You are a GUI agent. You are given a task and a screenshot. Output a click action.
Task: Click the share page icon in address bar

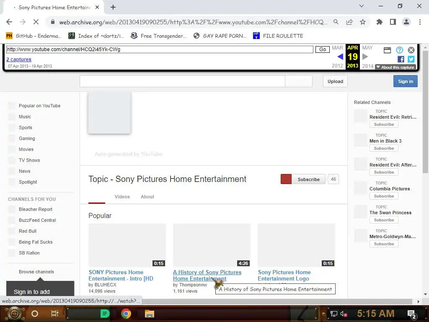point(349,22)
